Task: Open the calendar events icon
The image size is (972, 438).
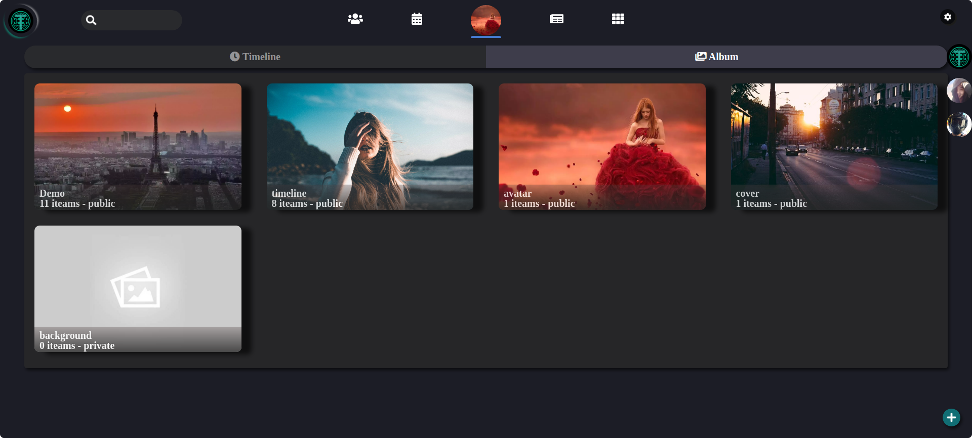Action: pyautogui.click(x=417, y=19)
